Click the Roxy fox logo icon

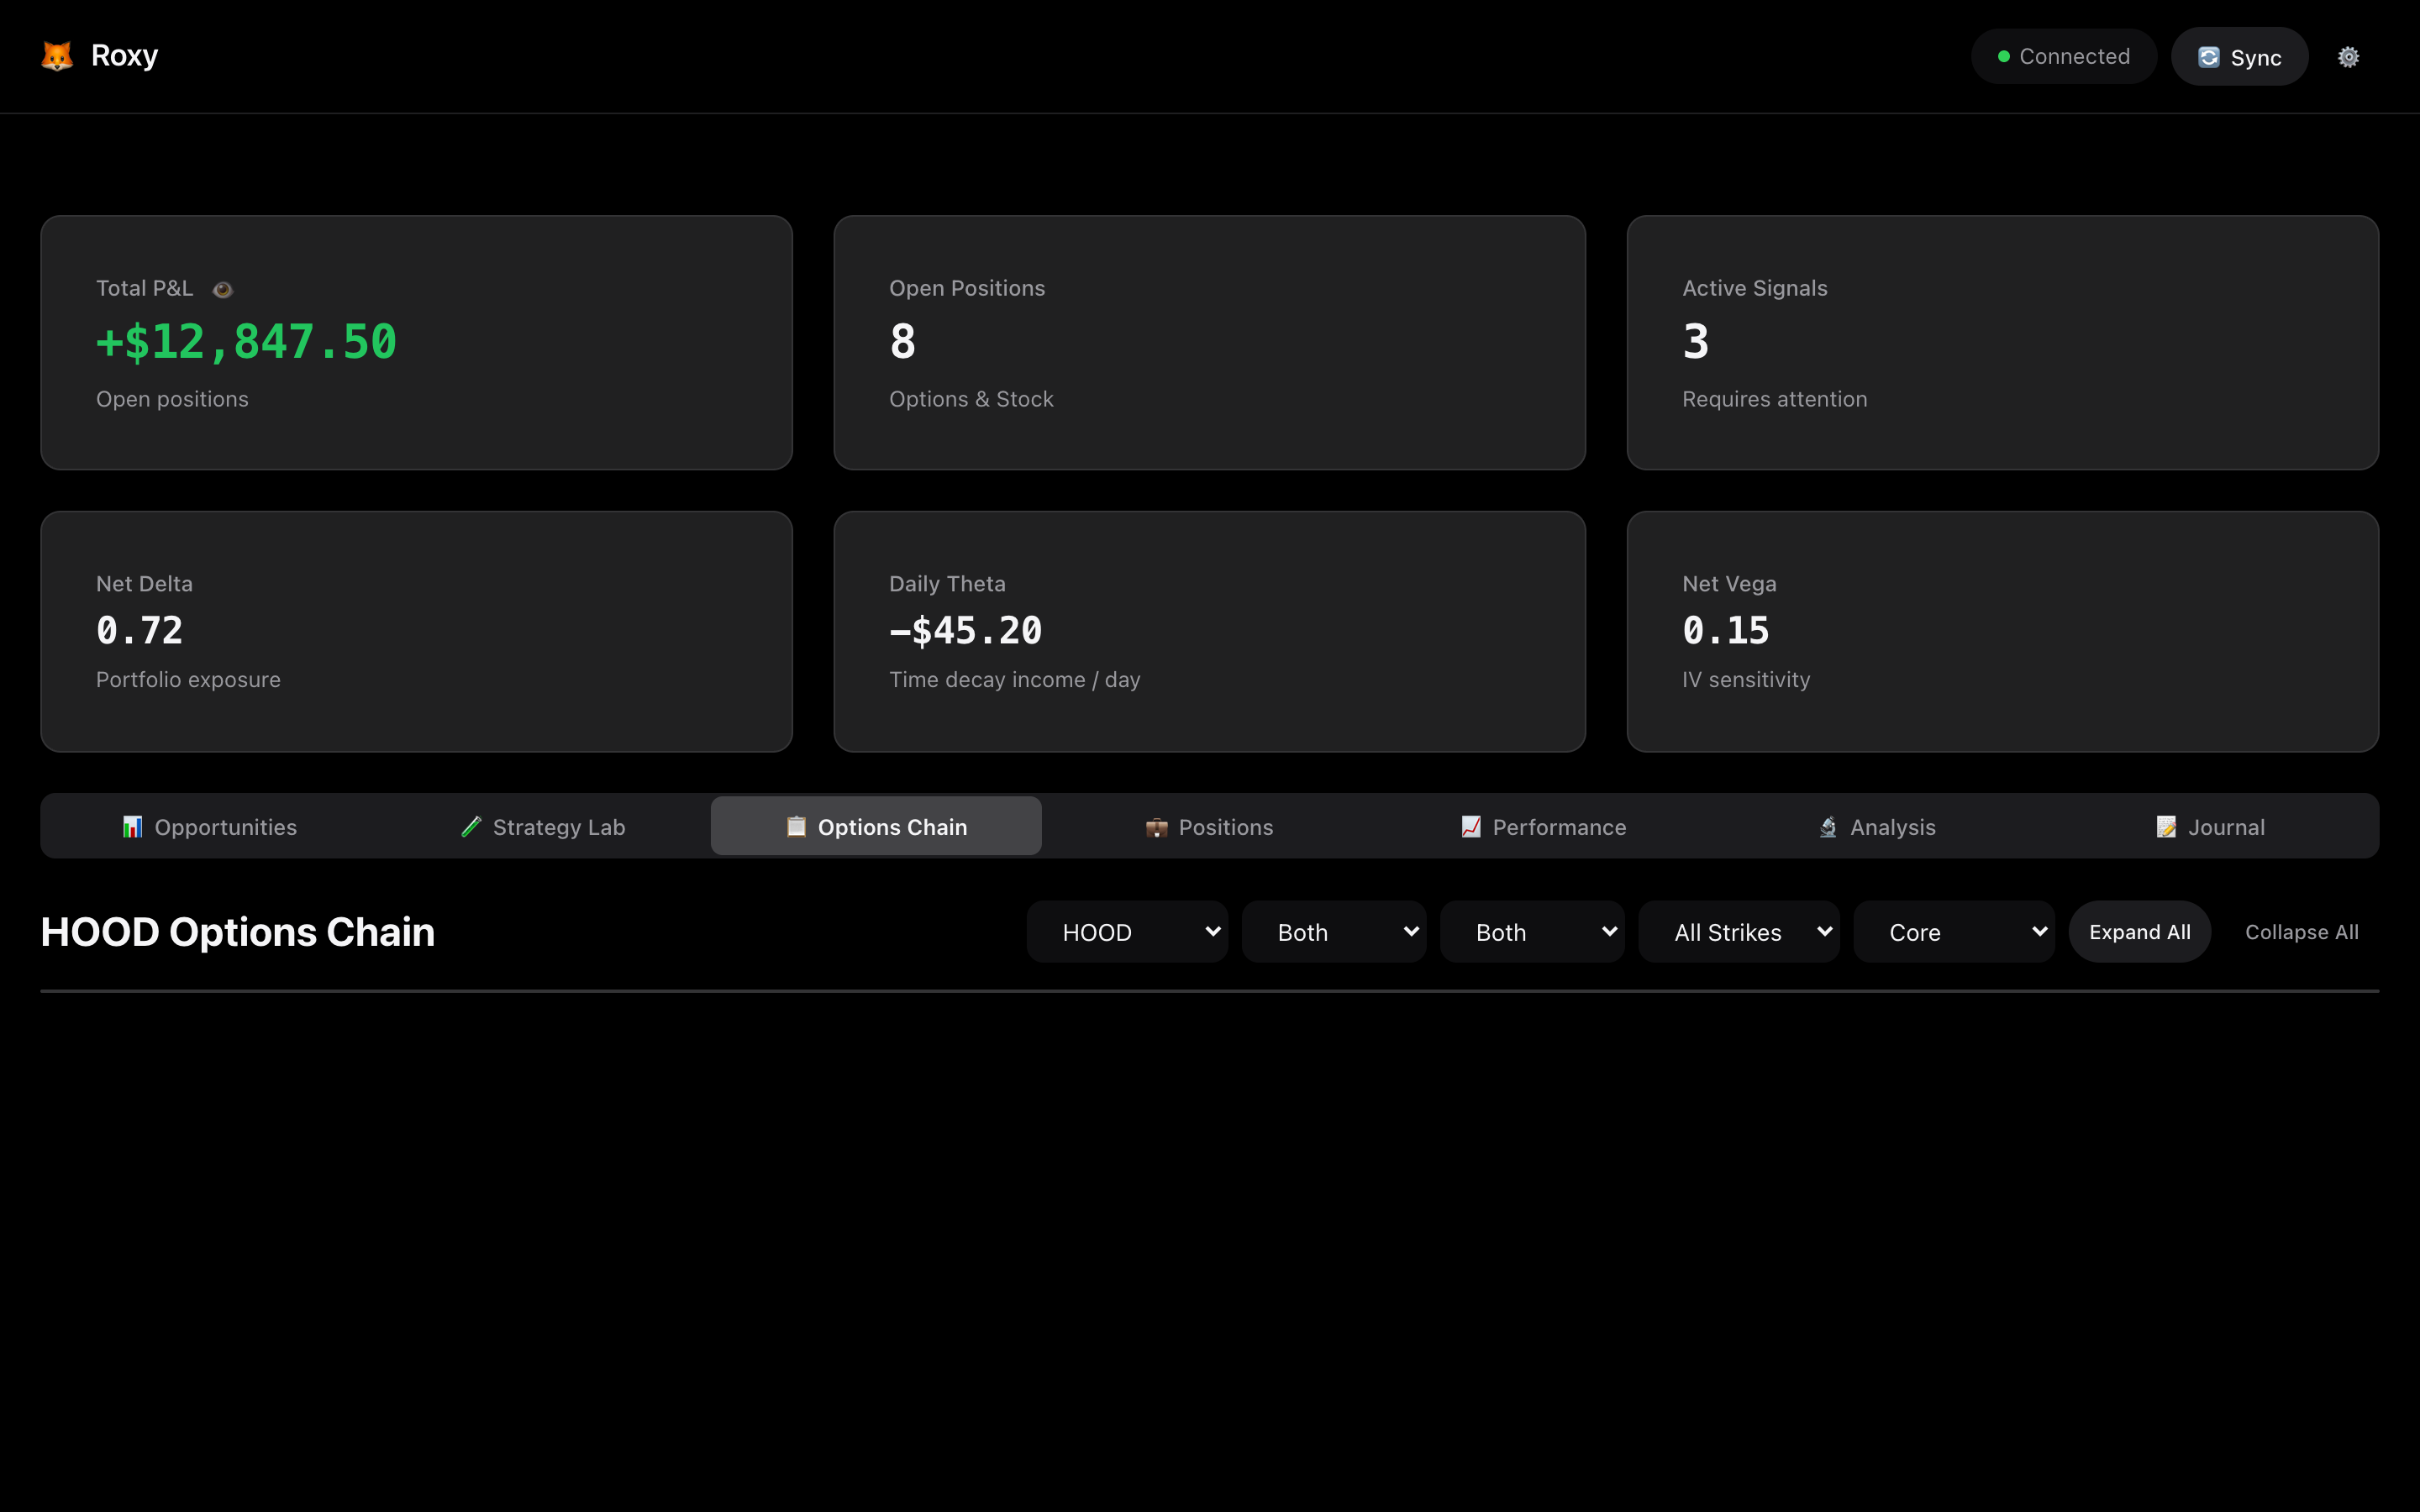pos(57,56)
